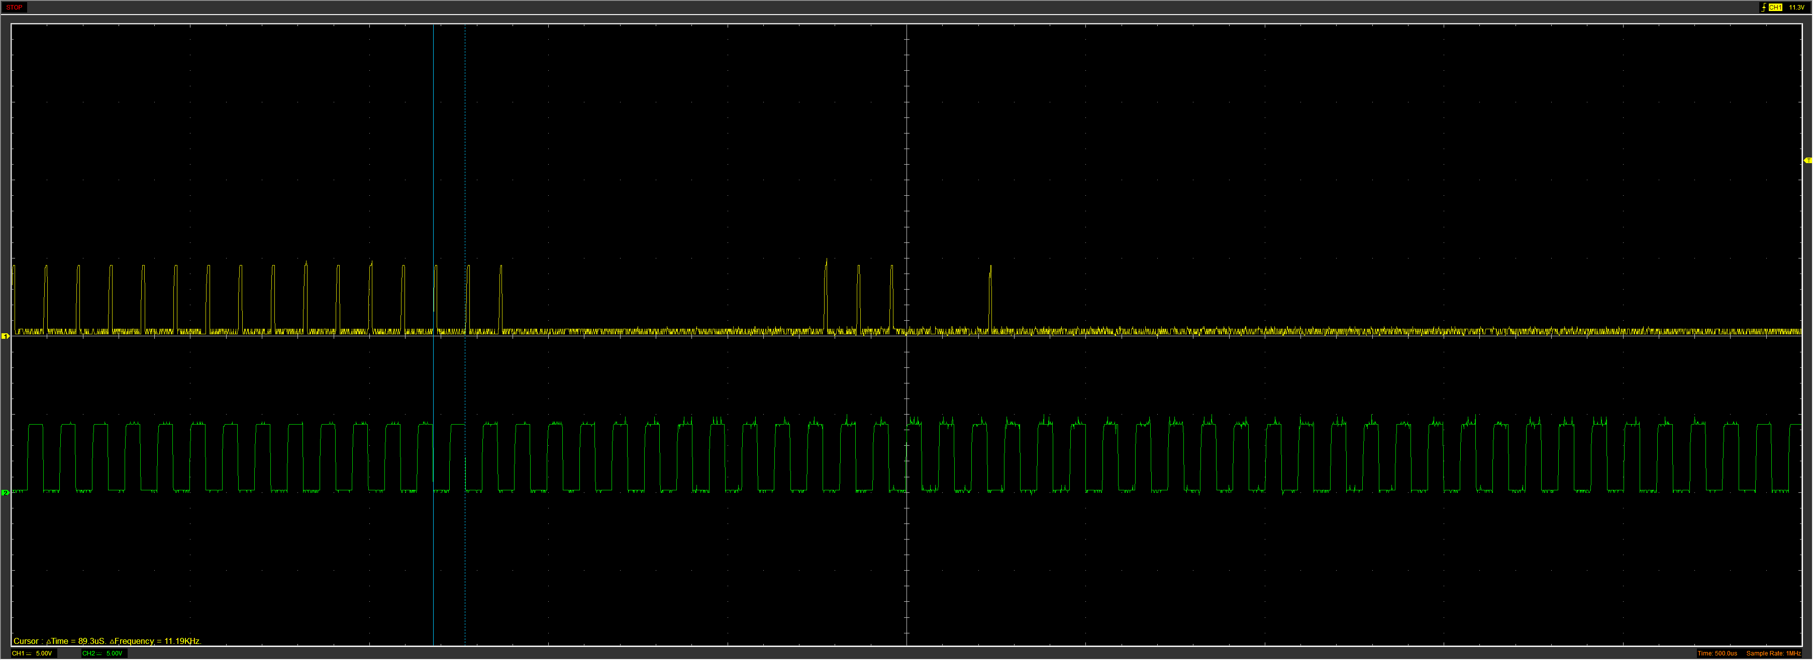1813x660 pixels.
Task: Click the green channel 2 ground marker
Action: (5, 493)
